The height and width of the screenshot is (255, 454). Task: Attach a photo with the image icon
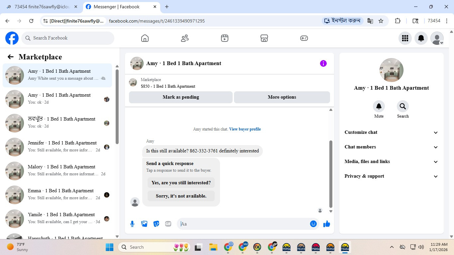pyautogui.click(x=144, y=224)
